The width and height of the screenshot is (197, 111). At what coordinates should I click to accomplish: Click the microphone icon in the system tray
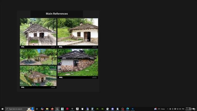tap(175, 109)
